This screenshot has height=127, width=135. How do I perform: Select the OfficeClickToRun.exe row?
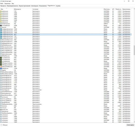(66, 67)
